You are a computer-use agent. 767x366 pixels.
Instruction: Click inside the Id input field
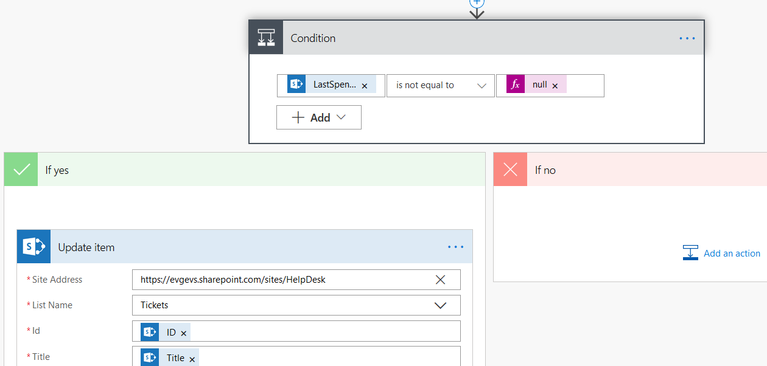tap(323, 332)
